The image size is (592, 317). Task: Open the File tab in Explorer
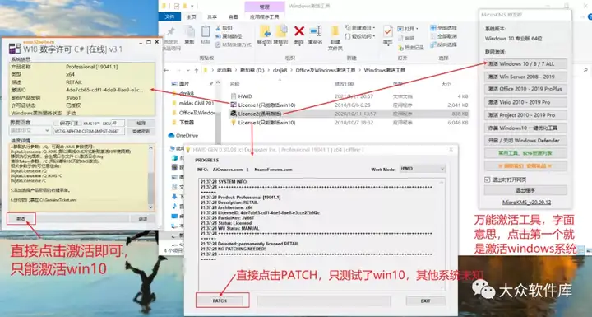click(169, 16)
